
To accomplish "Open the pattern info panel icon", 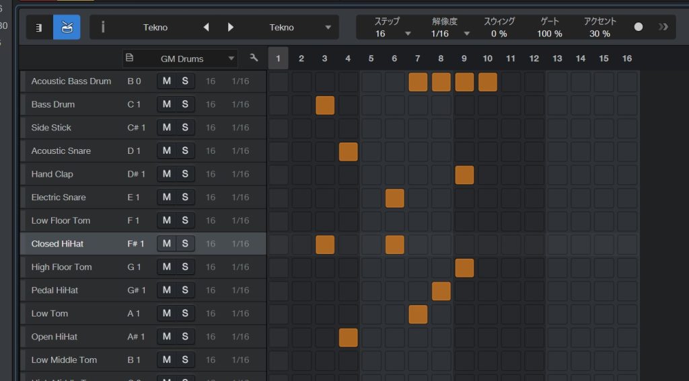I will (103, 28).
